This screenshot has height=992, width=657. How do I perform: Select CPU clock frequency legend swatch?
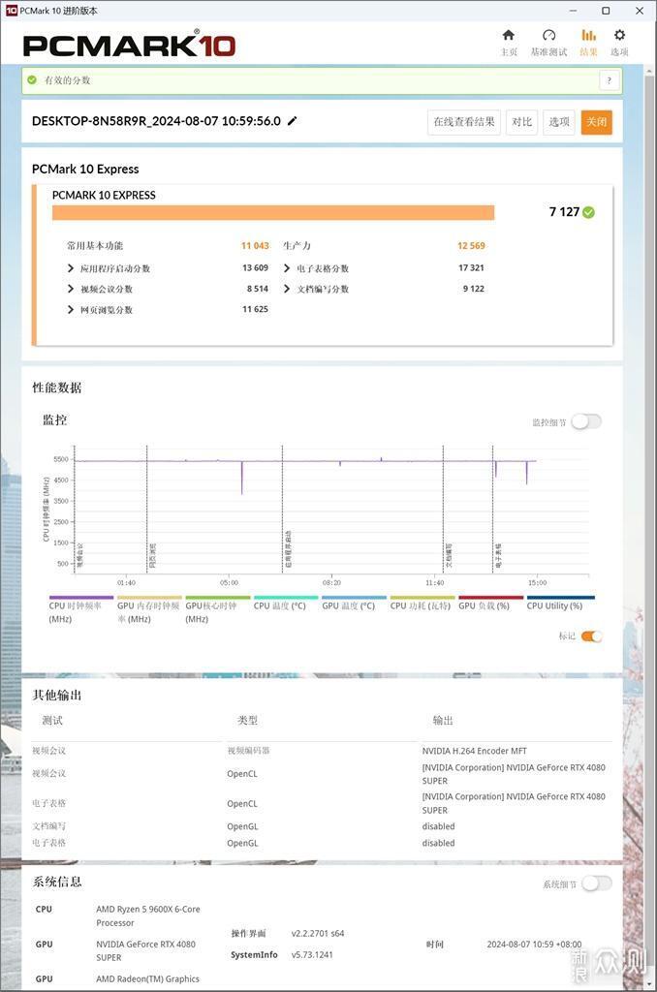coord(81,597)
